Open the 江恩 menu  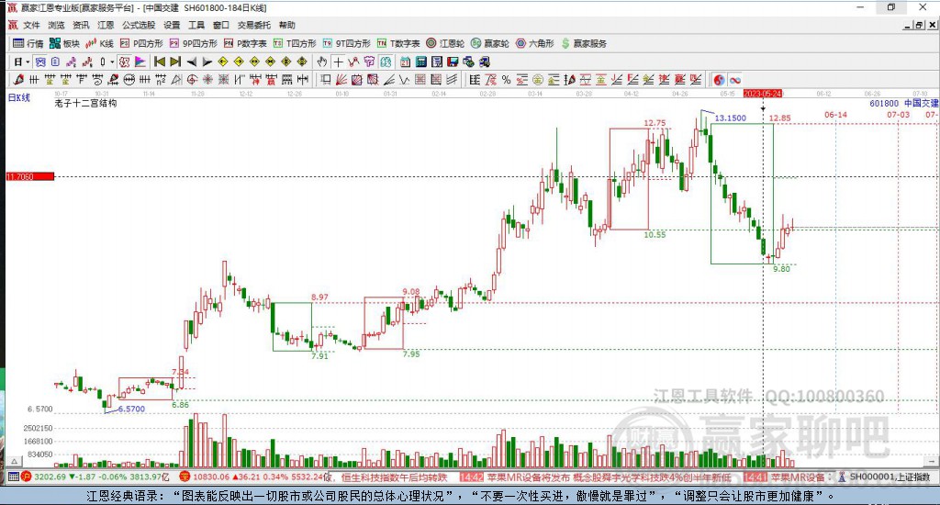pyautogui.click(x=106, y=25)
